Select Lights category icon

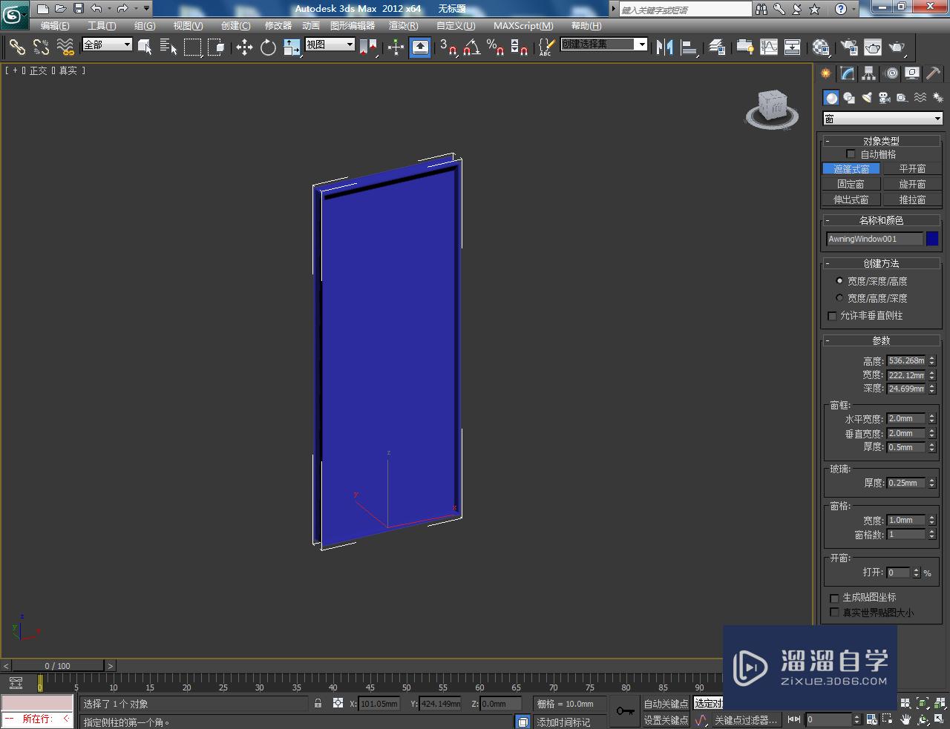867,98
